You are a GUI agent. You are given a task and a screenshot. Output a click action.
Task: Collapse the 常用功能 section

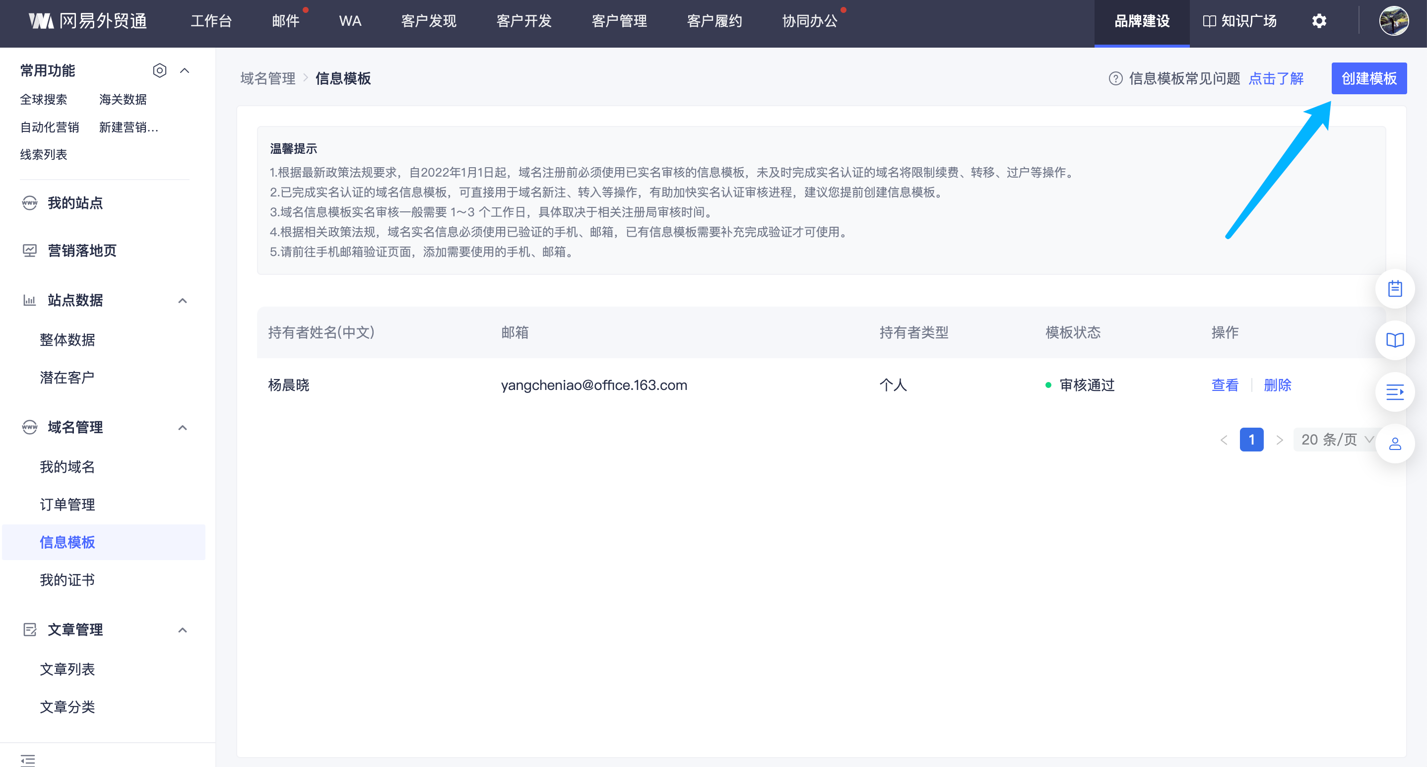tap(185, 70)
